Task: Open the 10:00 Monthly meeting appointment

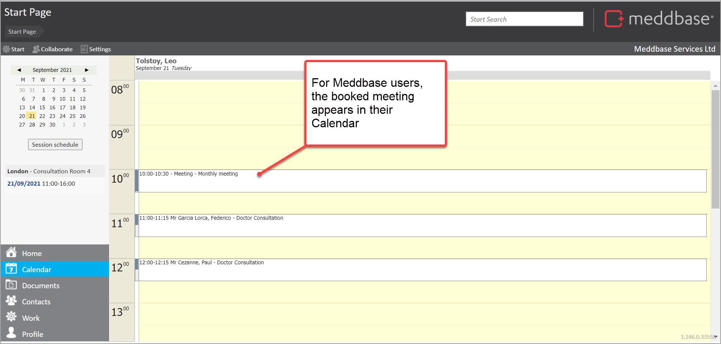Action: pyautogui.click(x=422, y=181)
